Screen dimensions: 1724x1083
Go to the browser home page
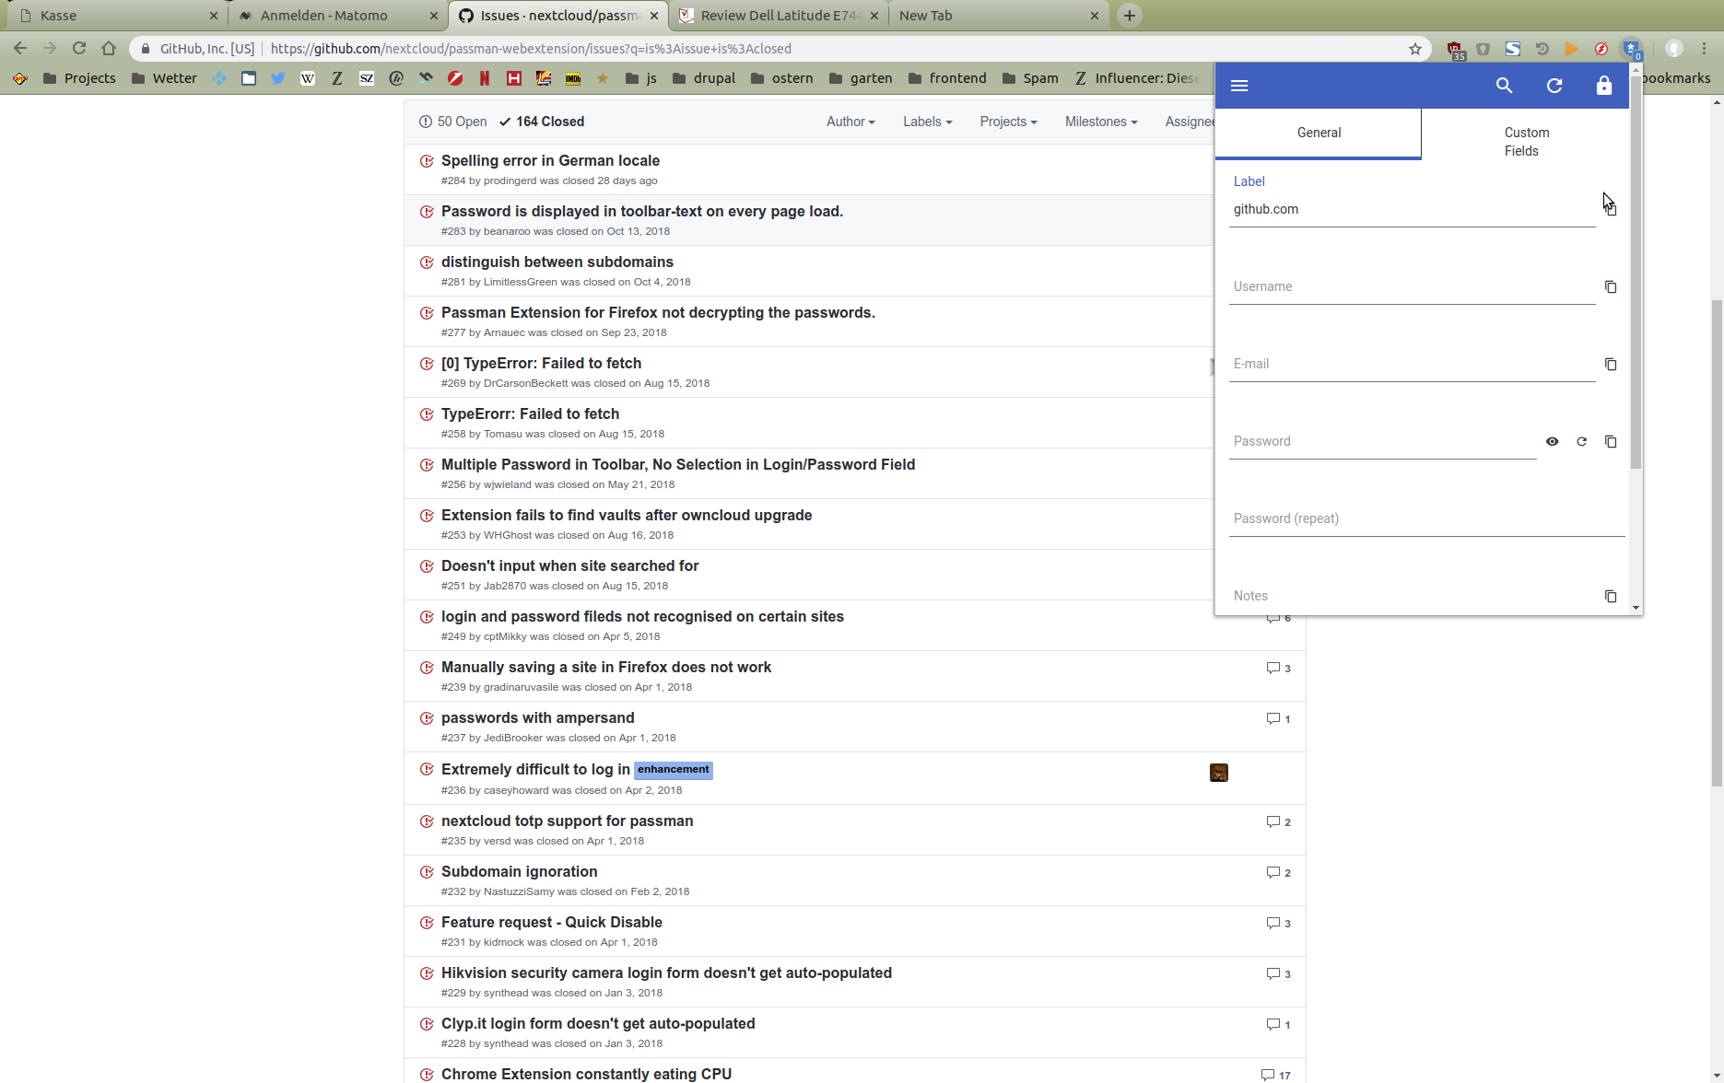[109, 49]
